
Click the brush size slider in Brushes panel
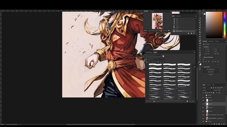click(154, 57)
